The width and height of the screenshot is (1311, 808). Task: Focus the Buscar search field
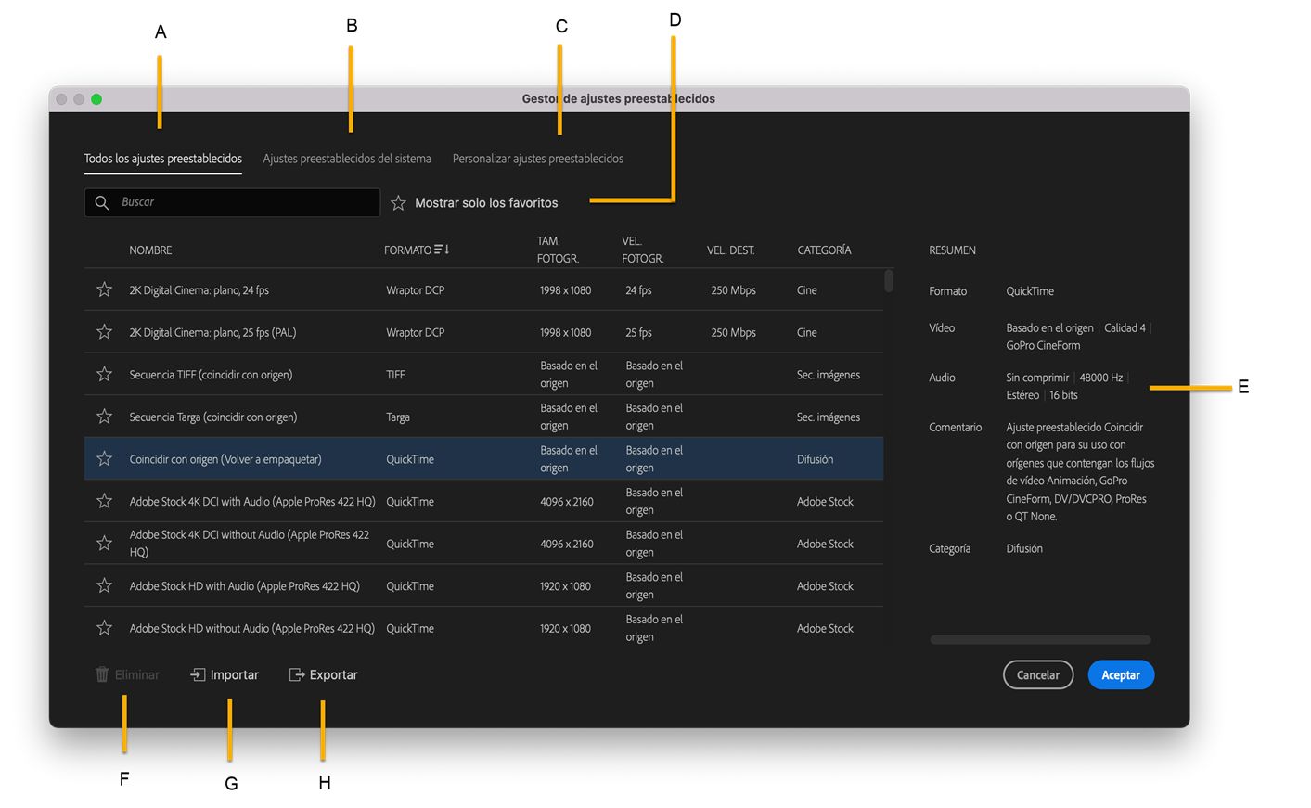point(232,202)
